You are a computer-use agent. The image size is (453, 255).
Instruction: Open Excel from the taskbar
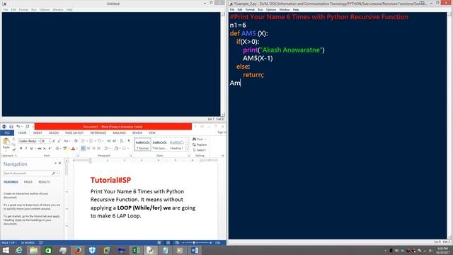[136, 250]
